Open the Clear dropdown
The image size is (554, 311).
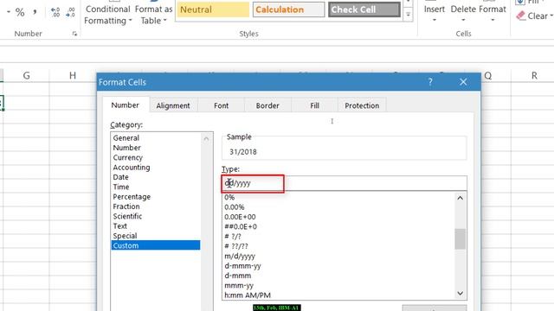tap(535, 16)
